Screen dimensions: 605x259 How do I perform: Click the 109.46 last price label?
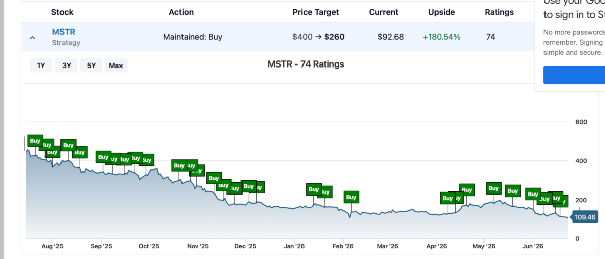pyautogui.click(x=585, y=217)
